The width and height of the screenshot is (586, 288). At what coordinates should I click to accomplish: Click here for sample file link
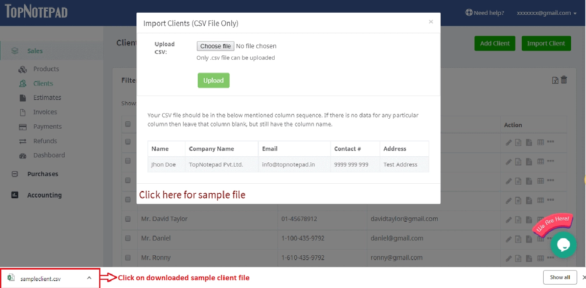pyautogui.click(x=192, y=195)
